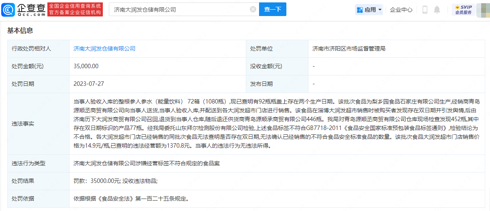Select the 违法行为类型 label cell
Image resolution: width=490 pixels, height=211 pixels.
[38, 164]
